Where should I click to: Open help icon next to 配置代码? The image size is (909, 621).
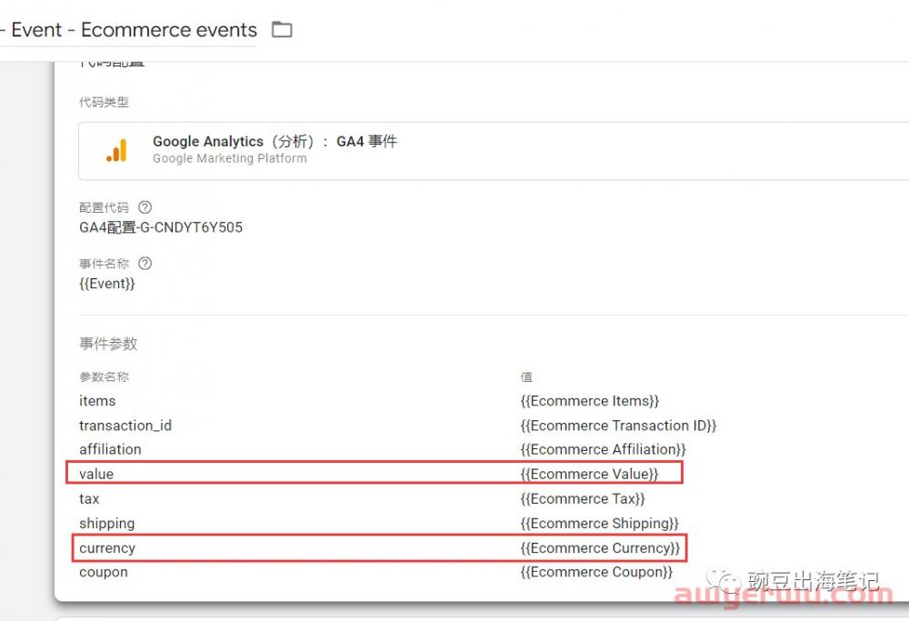(x=145, y=207)
